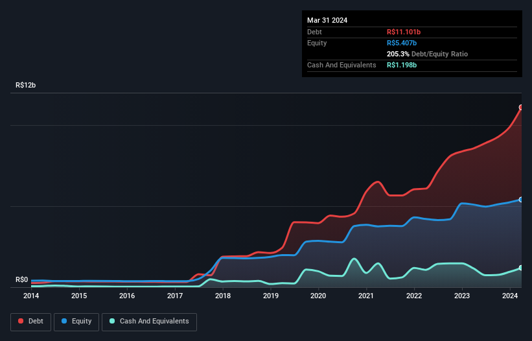Toggle the Equity series legend button
The width and height of the screenshot is (532, 341).
pos(76,322)
